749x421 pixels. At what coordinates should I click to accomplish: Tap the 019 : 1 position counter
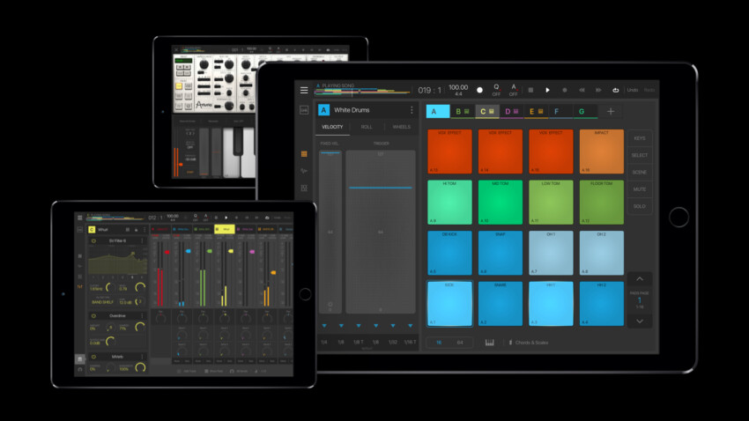pos(429,90)
